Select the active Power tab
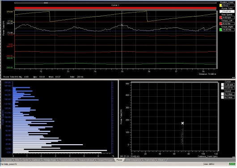This screenshot has height=168, width=237. pyautogui.click(x=119, y=160)
